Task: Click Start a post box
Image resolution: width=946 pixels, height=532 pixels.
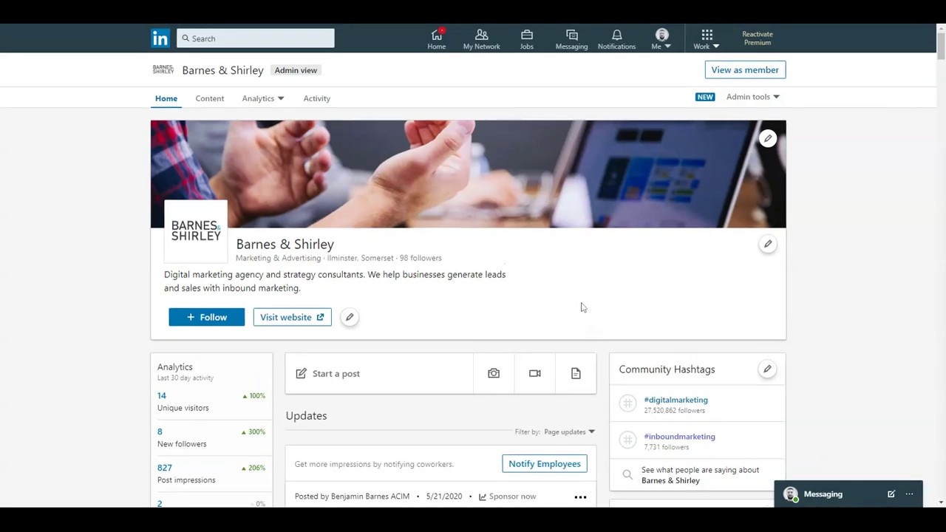Action: [379, 373]
